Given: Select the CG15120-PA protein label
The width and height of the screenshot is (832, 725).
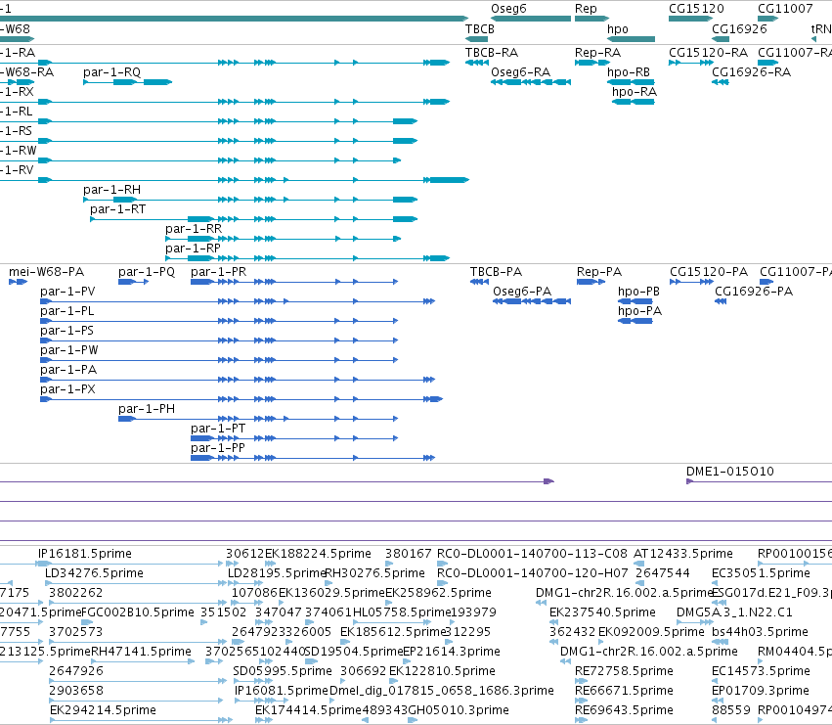Looking at the screenshot, I should (709, 272).
